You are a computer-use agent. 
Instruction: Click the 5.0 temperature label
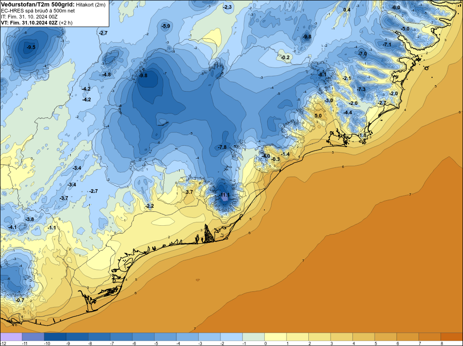point(318,116)
